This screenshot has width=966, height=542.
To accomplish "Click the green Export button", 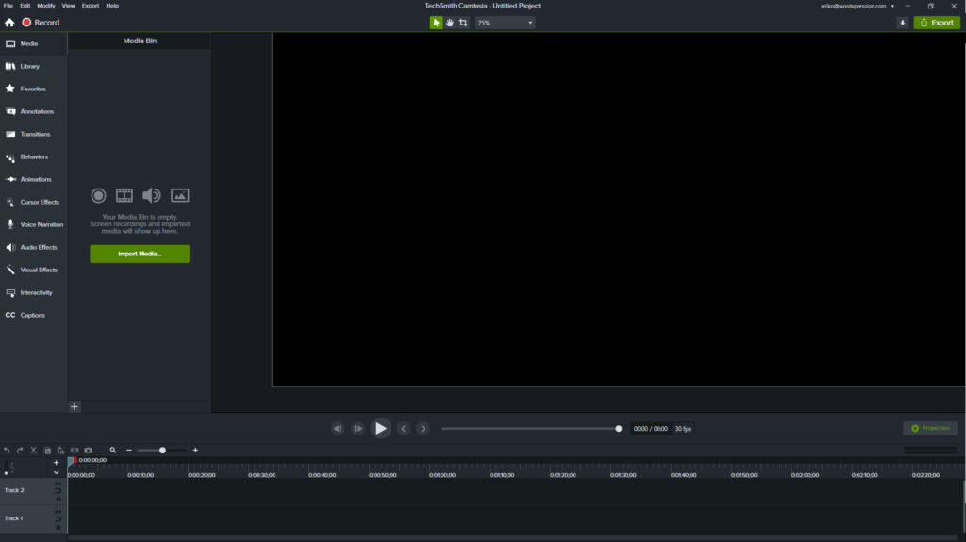I will (937, 23).
